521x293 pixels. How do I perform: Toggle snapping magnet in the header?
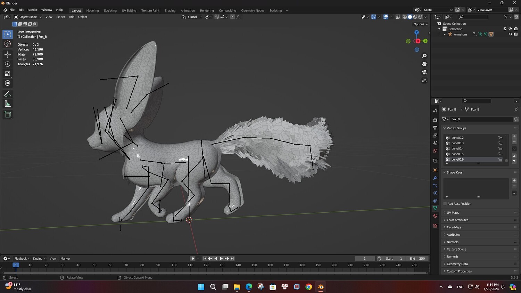point(217,17)
